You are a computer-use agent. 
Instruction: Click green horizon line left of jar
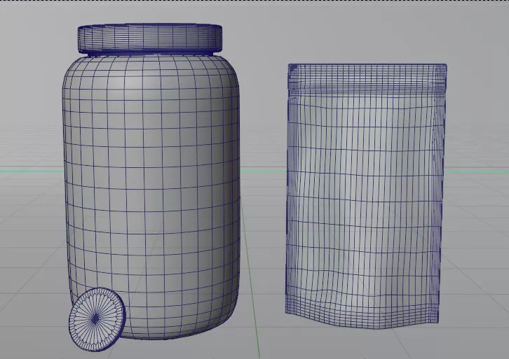tap(28, 170)
